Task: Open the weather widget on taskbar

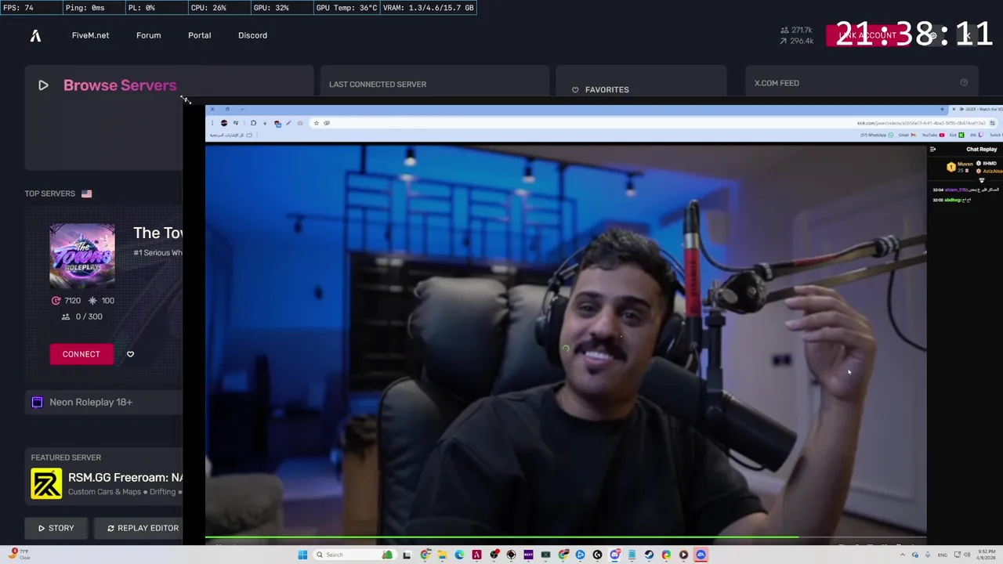Action: coord(20,555)
